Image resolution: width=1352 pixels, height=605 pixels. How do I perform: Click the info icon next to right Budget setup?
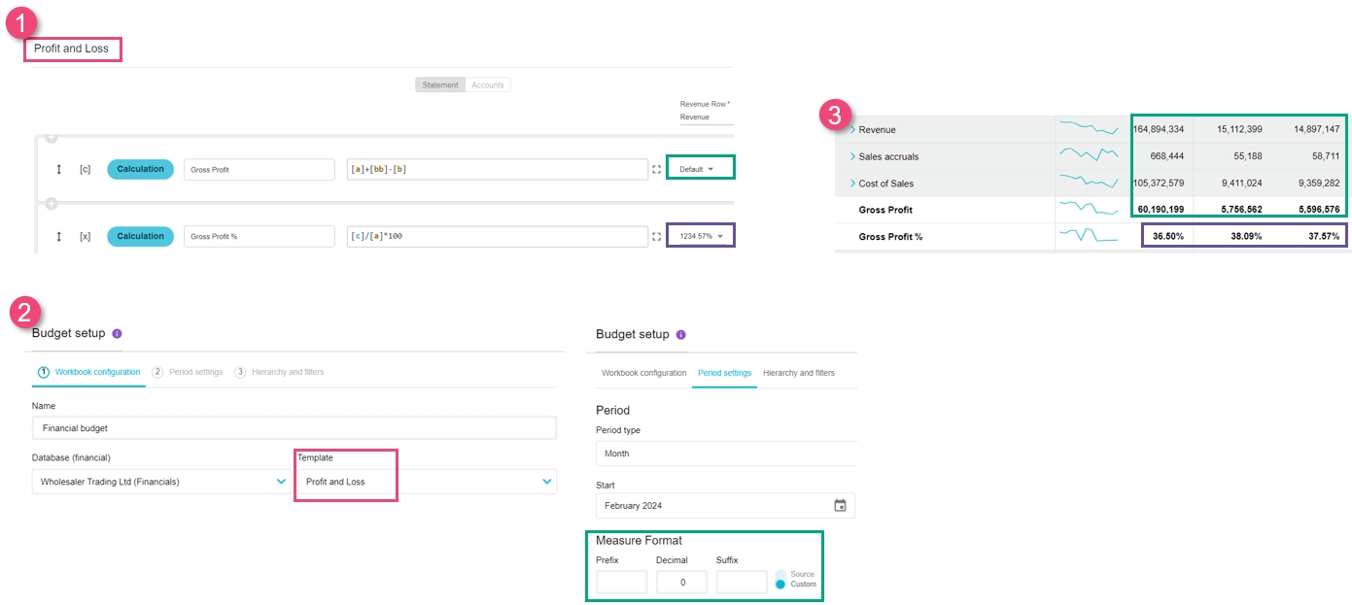click(x=680, y=334)
